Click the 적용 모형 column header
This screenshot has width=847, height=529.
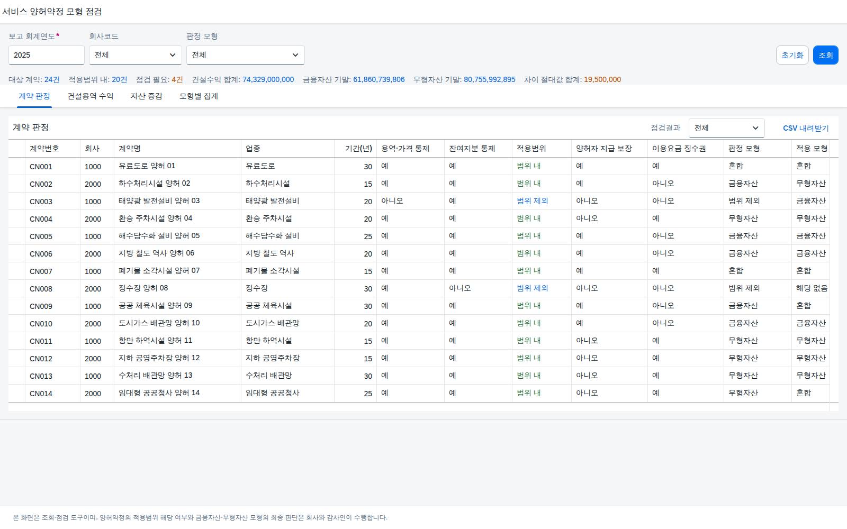click(x=812, y=149)
